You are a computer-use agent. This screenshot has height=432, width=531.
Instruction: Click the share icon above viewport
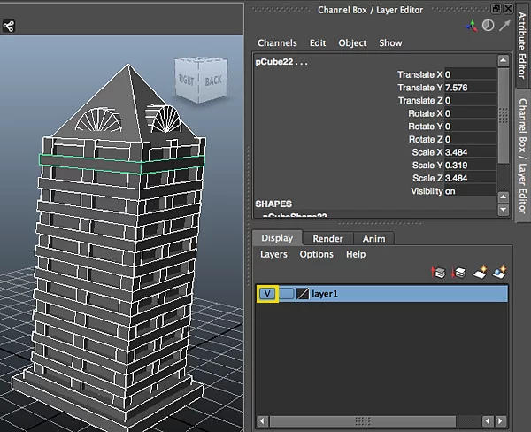pos(9,26)
